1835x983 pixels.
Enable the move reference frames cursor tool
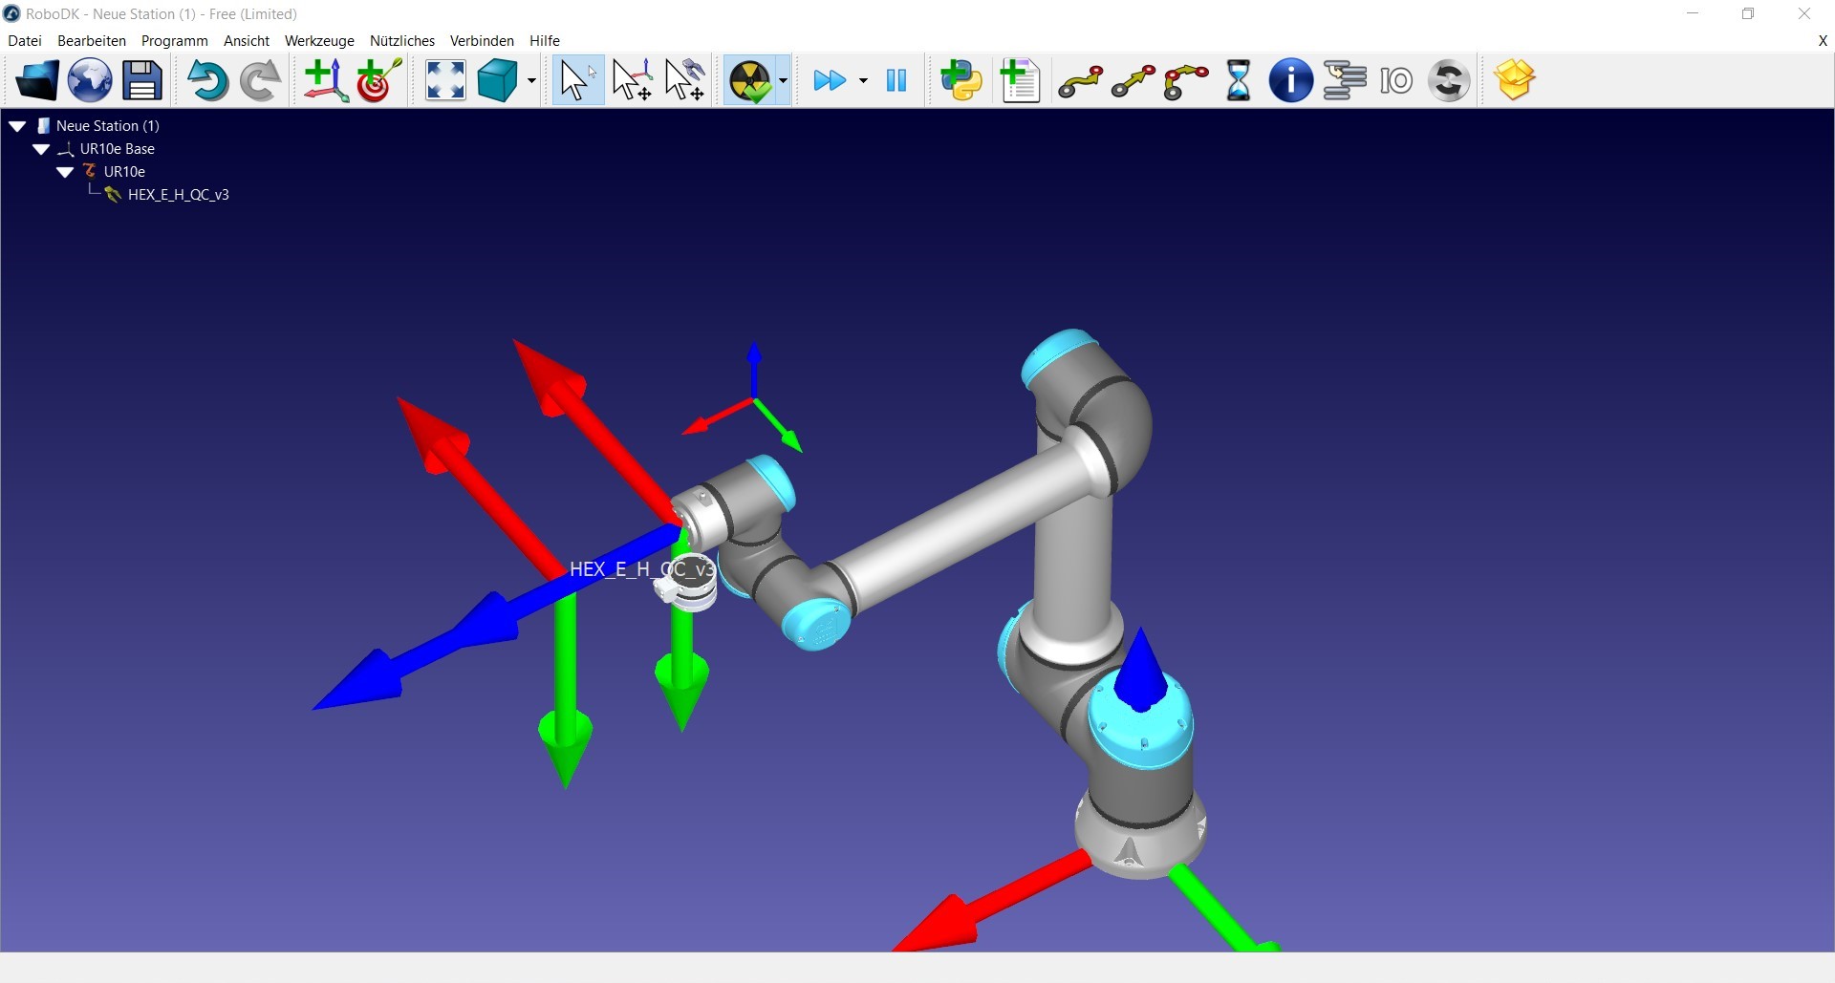(x=632, y=80)
